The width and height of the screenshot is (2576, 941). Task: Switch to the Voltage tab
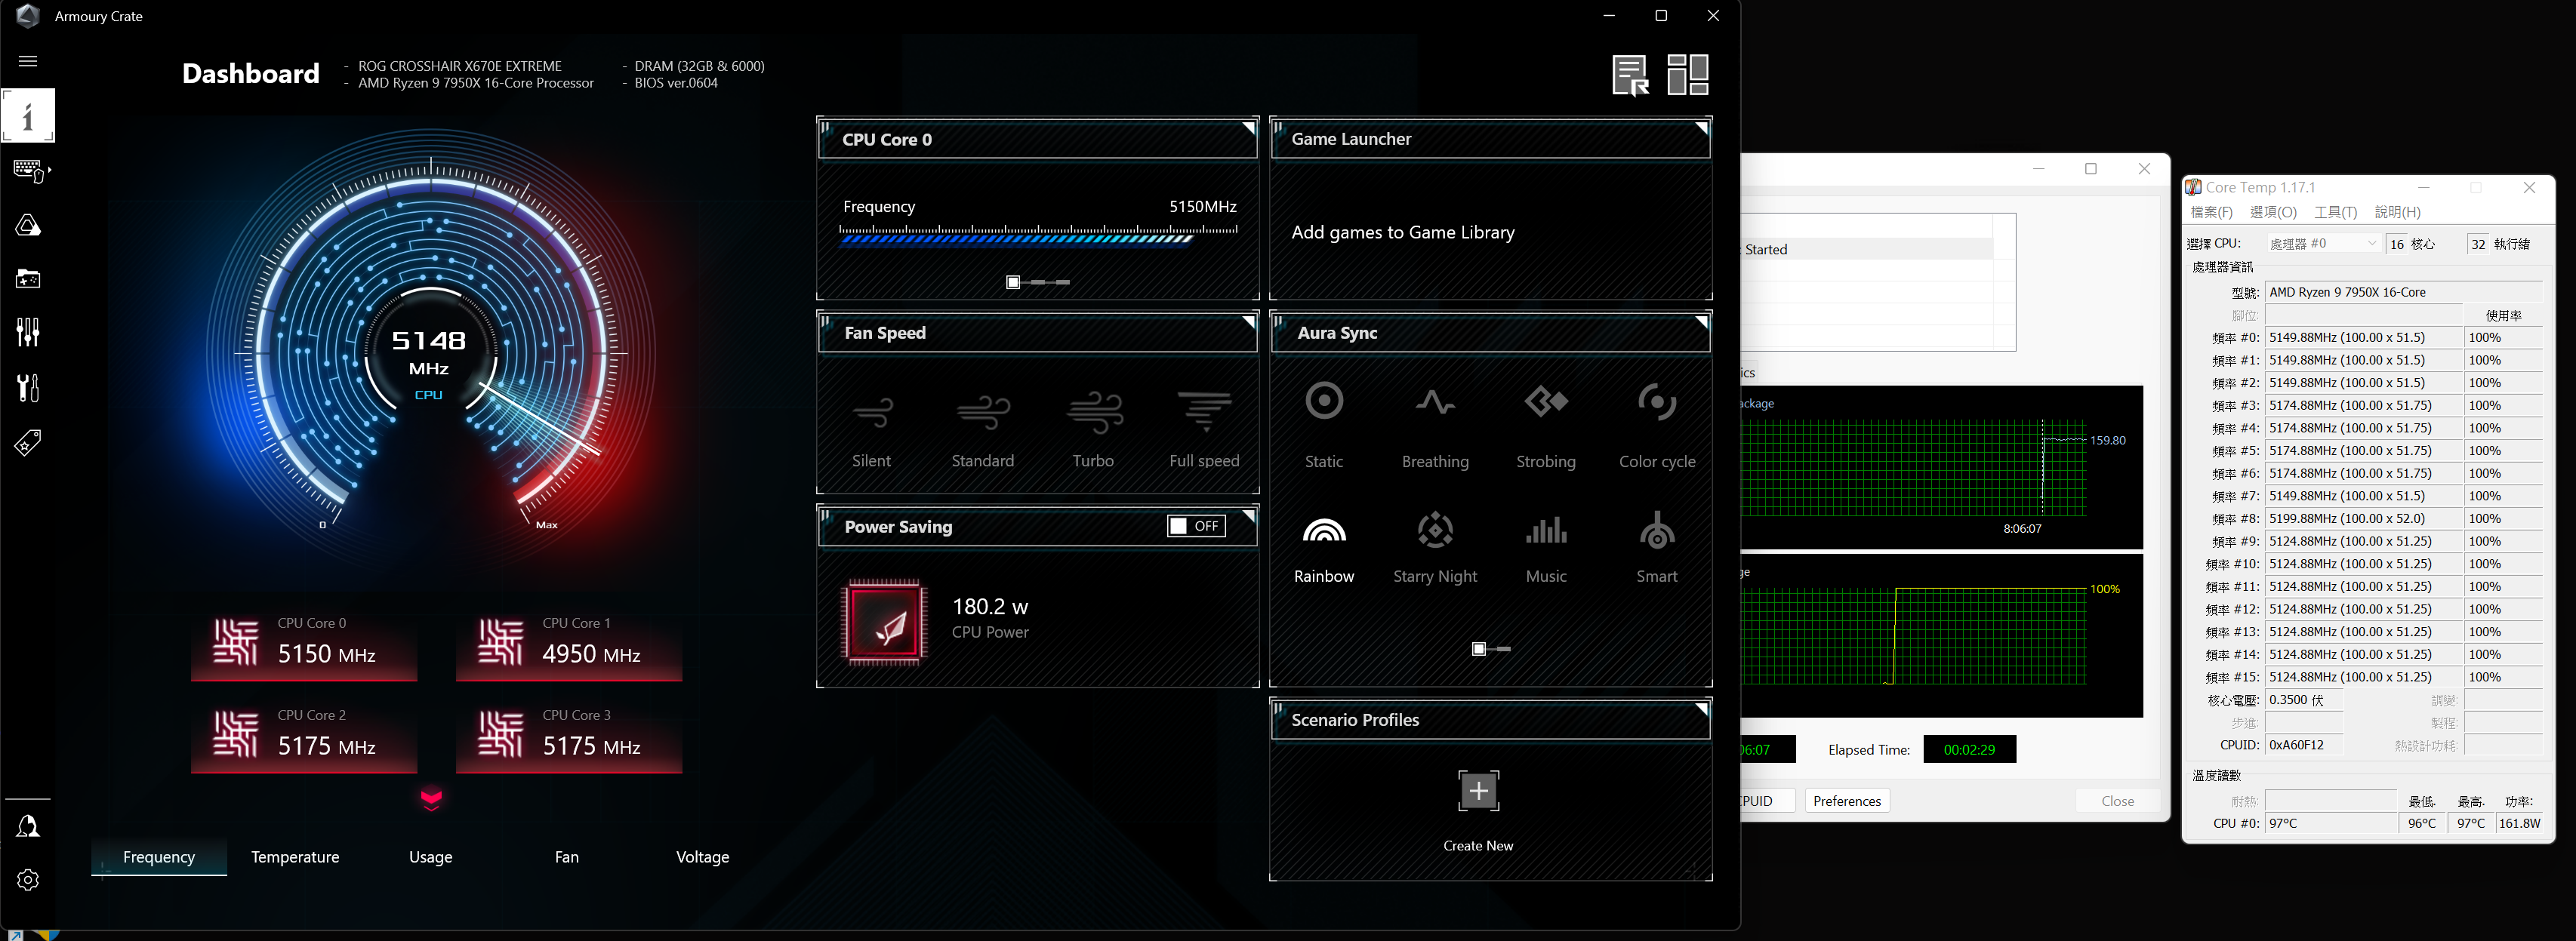pos(703,857)
